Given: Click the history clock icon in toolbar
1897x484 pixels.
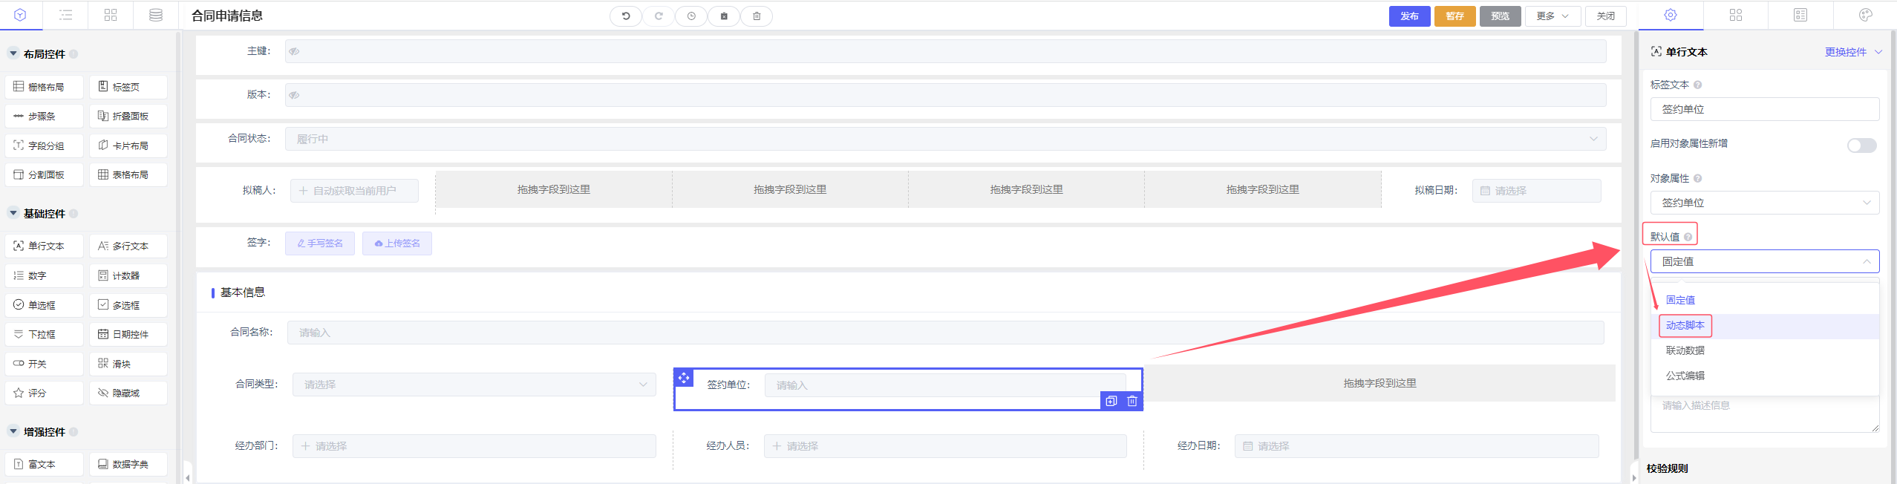Looking at the screenshot, I should click(691, 16).
